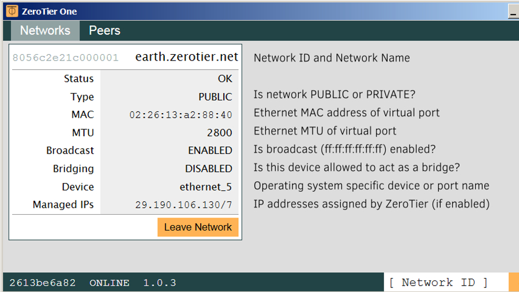
Task: Click the Status value OK
Action: pos(225,79)
